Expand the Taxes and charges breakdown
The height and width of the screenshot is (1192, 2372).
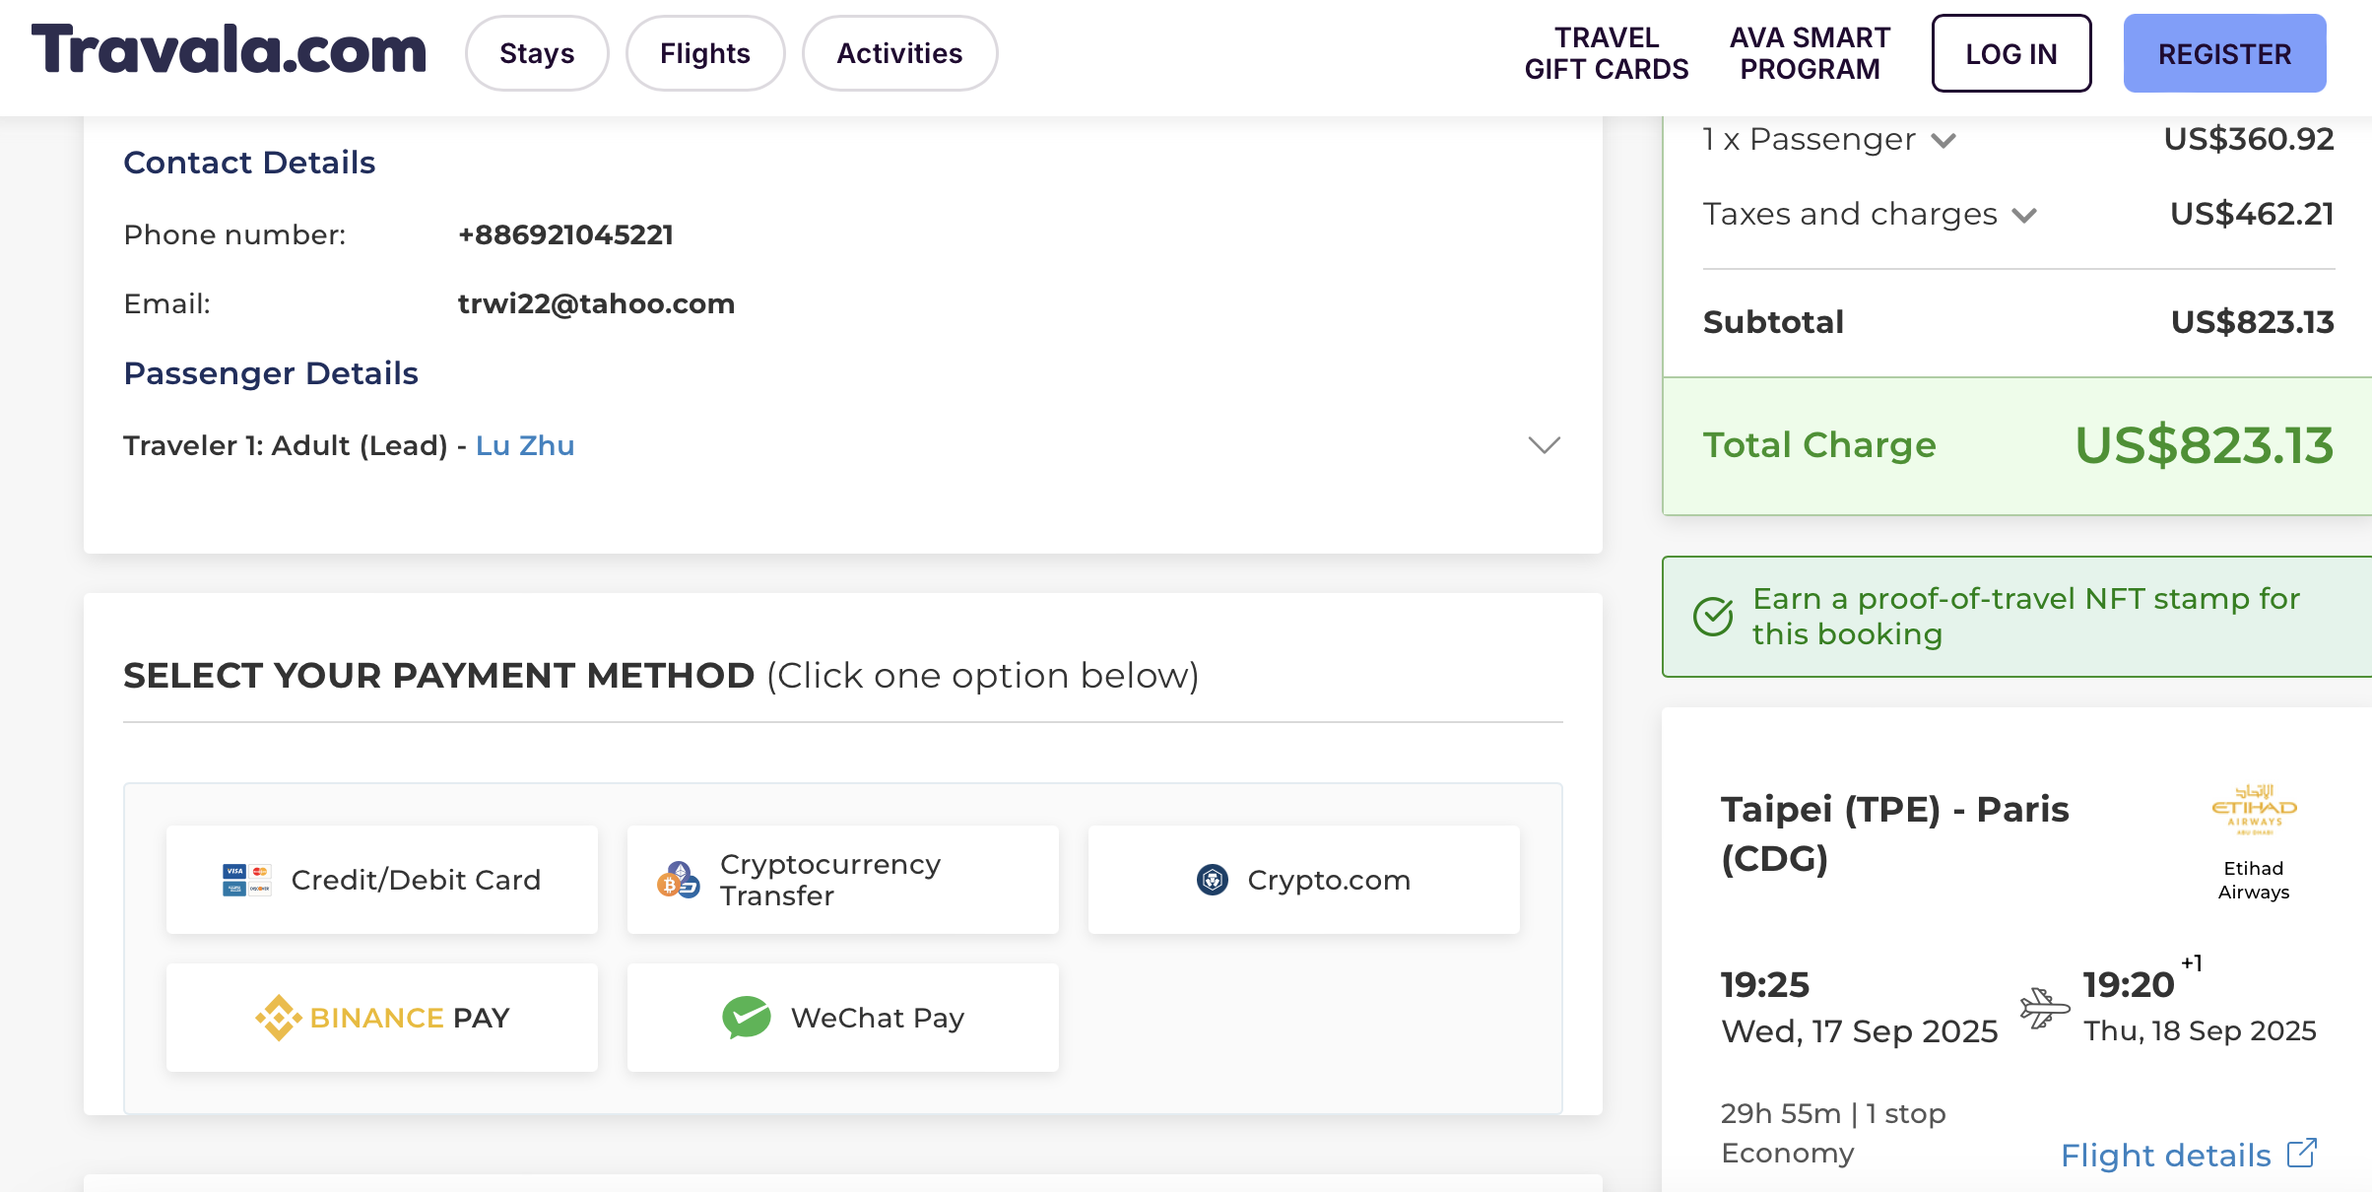(2024, 215)
